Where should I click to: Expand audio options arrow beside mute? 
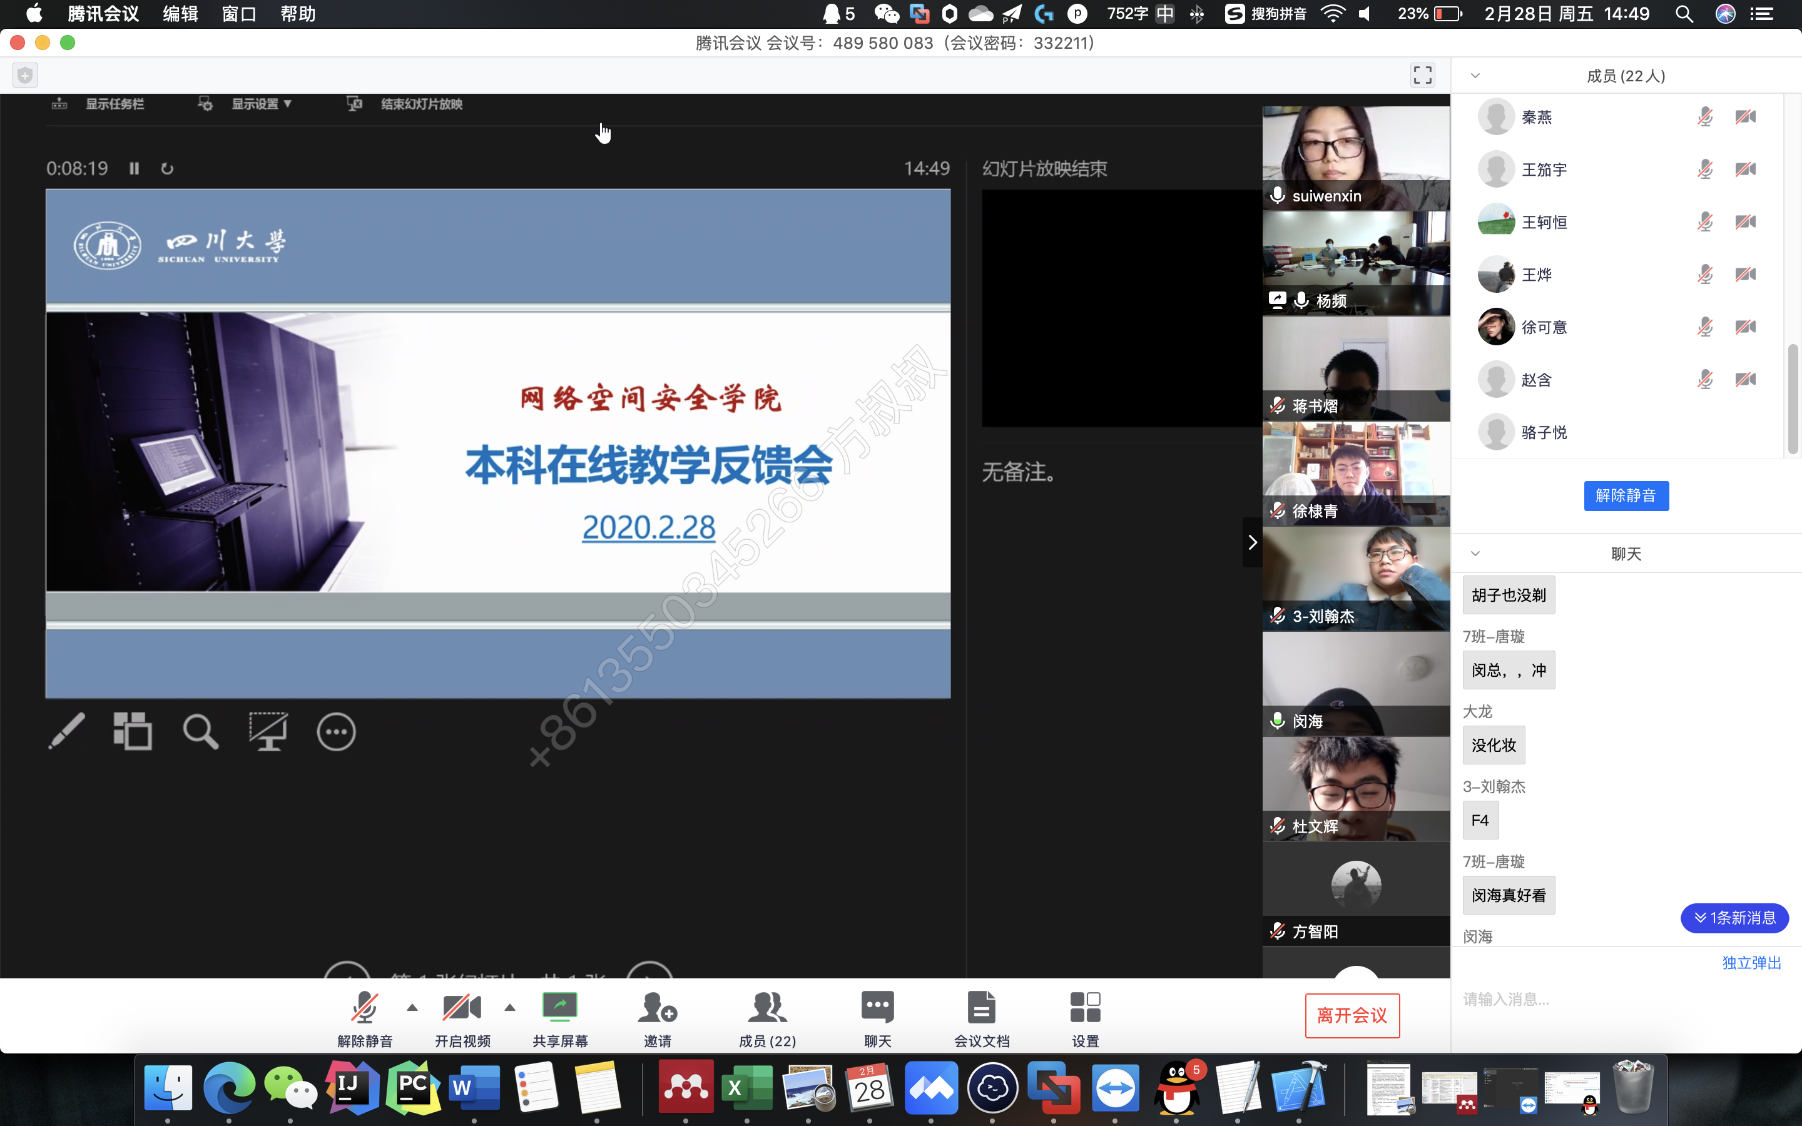412,1008
